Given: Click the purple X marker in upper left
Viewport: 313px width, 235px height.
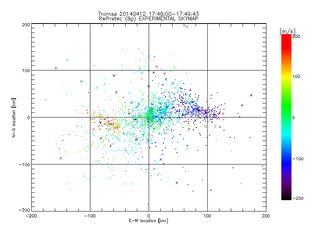Looking at the screenshot, I should point(56,68).
